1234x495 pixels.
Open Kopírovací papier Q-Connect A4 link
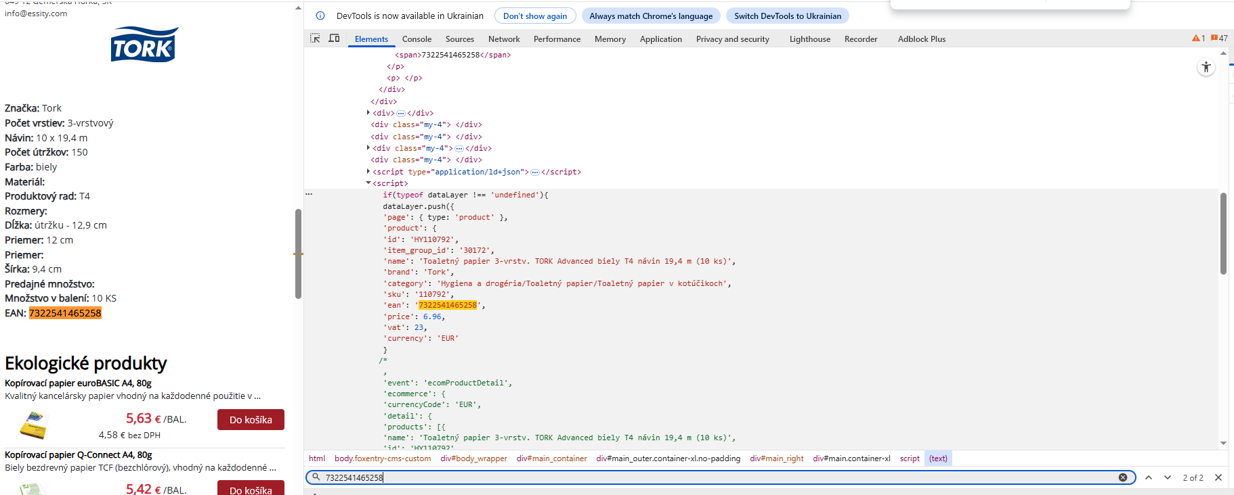click(78, 455)
